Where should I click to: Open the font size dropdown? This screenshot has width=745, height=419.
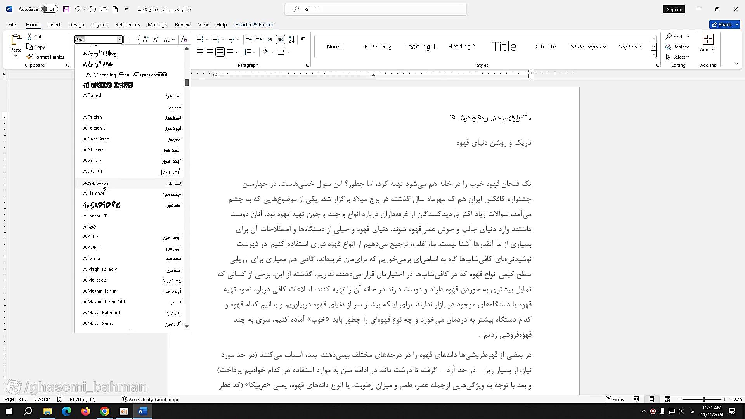137,40
